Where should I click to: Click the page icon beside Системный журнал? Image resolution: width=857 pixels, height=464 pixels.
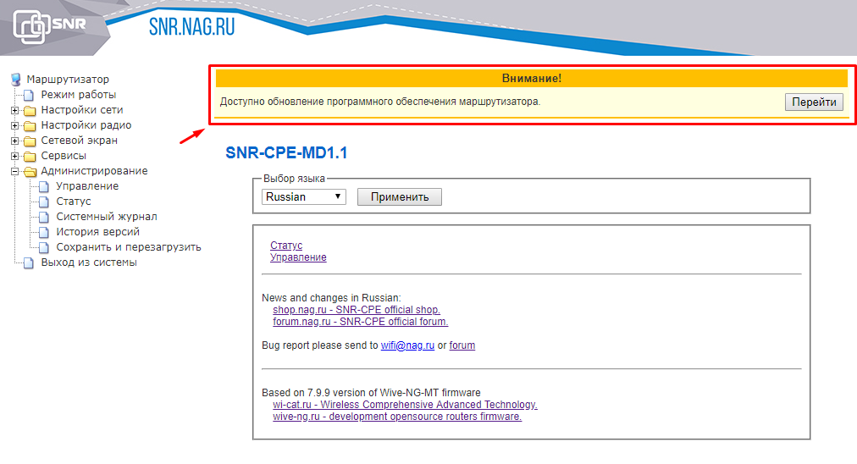(x=44, y=218)
